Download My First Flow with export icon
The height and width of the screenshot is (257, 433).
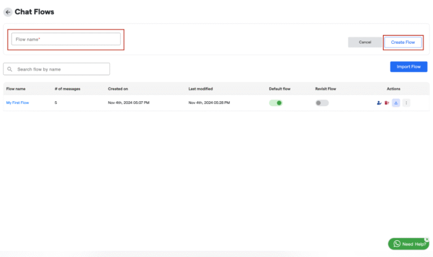(x=396, y=103)
